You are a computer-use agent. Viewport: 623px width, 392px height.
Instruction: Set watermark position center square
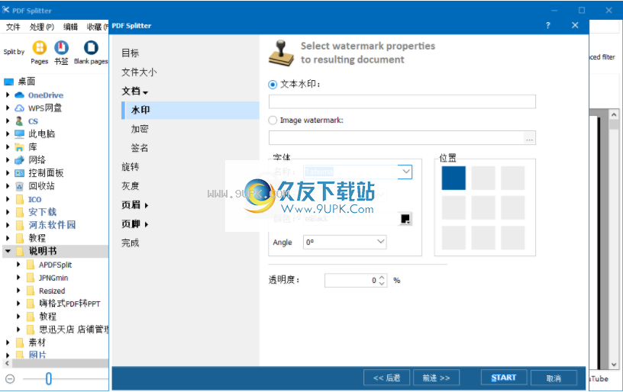coord(483,207)
